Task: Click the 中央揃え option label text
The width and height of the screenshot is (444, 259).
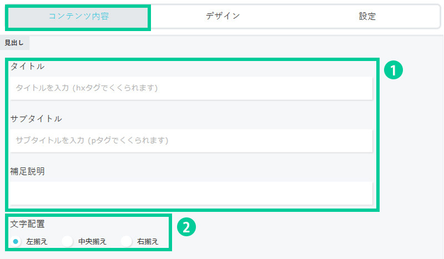Action: coord(92,241)
